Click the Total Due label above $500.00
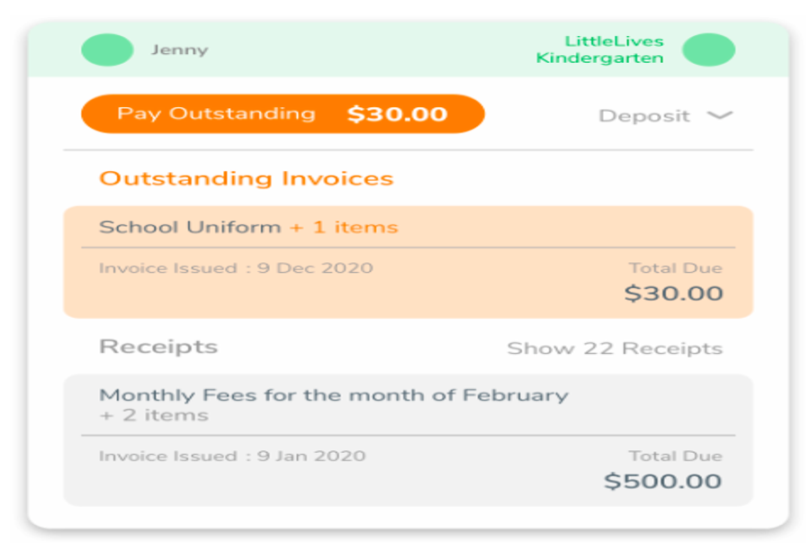Viewport: 810px width, 543px height. (675, 456)
